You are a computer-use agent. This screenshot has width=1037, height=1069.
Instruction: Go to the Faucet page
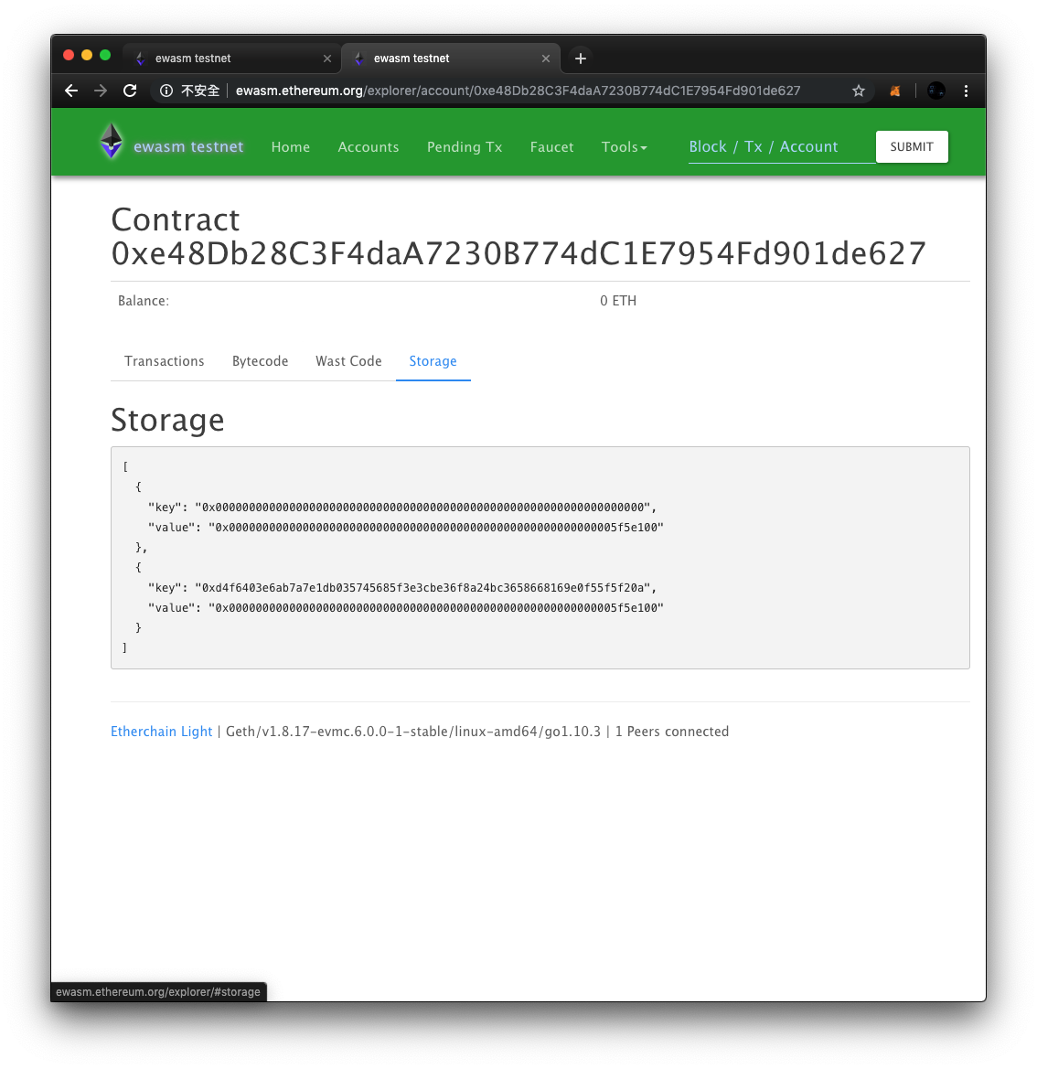click(x=551, y=147)
